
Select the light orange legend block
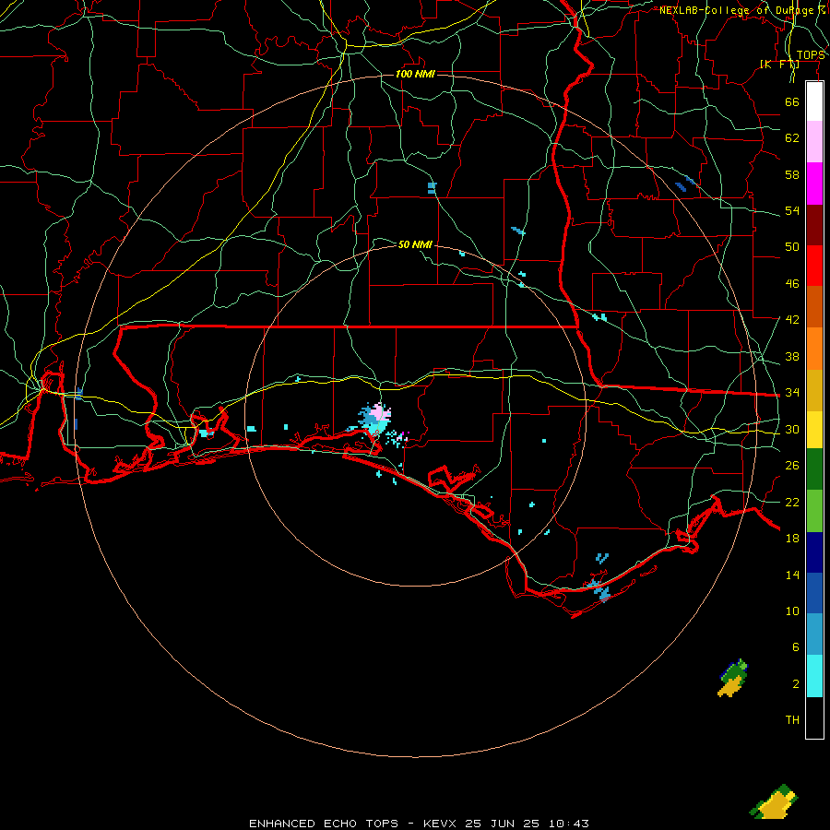(x=814, y=349)
